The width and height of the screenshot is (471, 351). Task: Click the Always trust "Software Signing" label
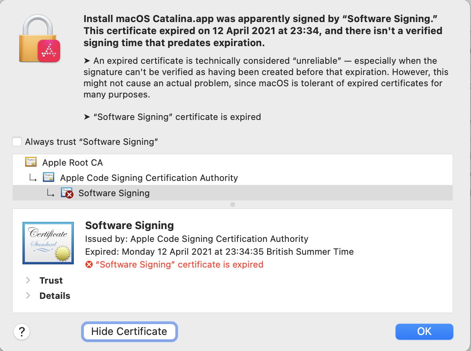pyautogui.click(x=91, y=142)
